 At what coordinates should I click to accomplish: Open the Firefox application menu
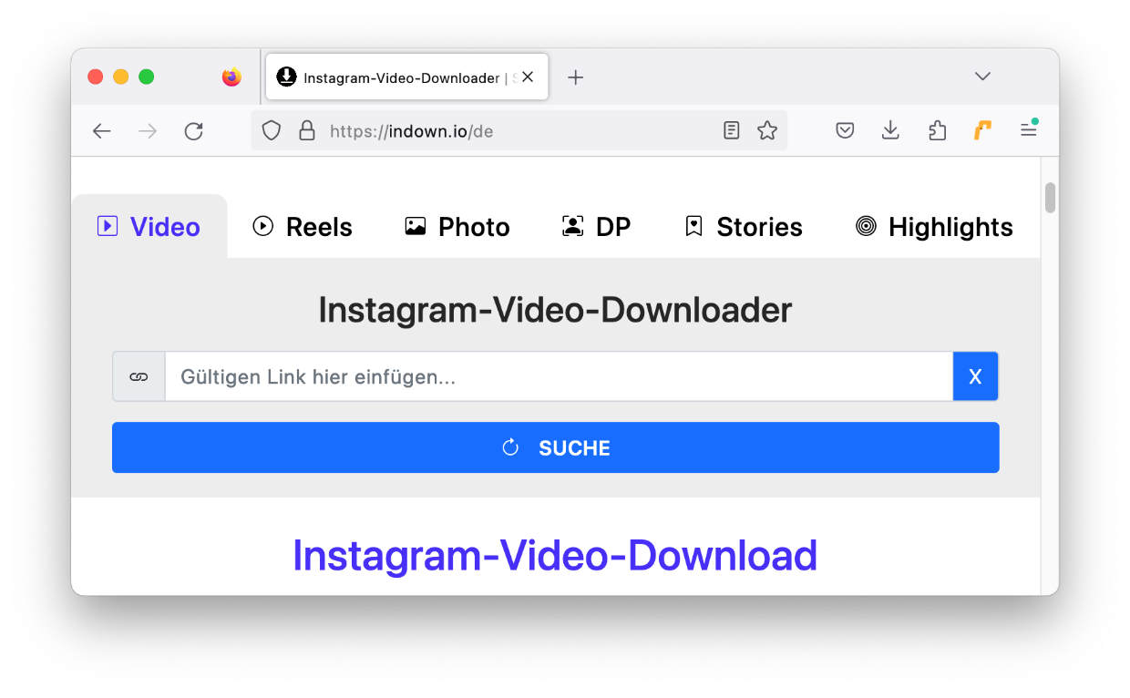[x=1028, y=130]
